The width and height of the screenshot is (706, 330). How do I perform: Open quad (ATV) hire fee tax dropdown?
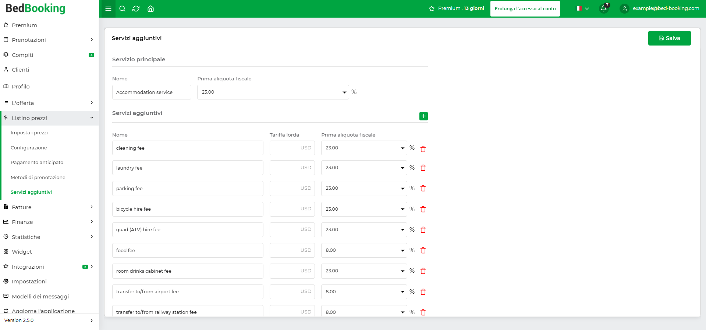point(364,230)
